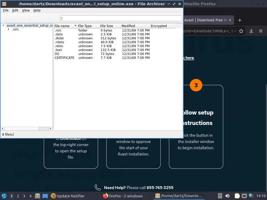
Task: Minimize the File Archiver window
Action: coord(169,4)
